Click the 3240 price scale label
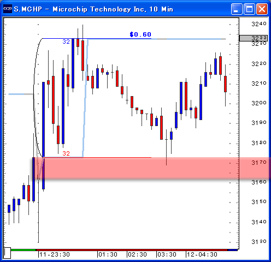Viewport: 271px width, 262px height. pyautogui.click(x=259, y=24)
